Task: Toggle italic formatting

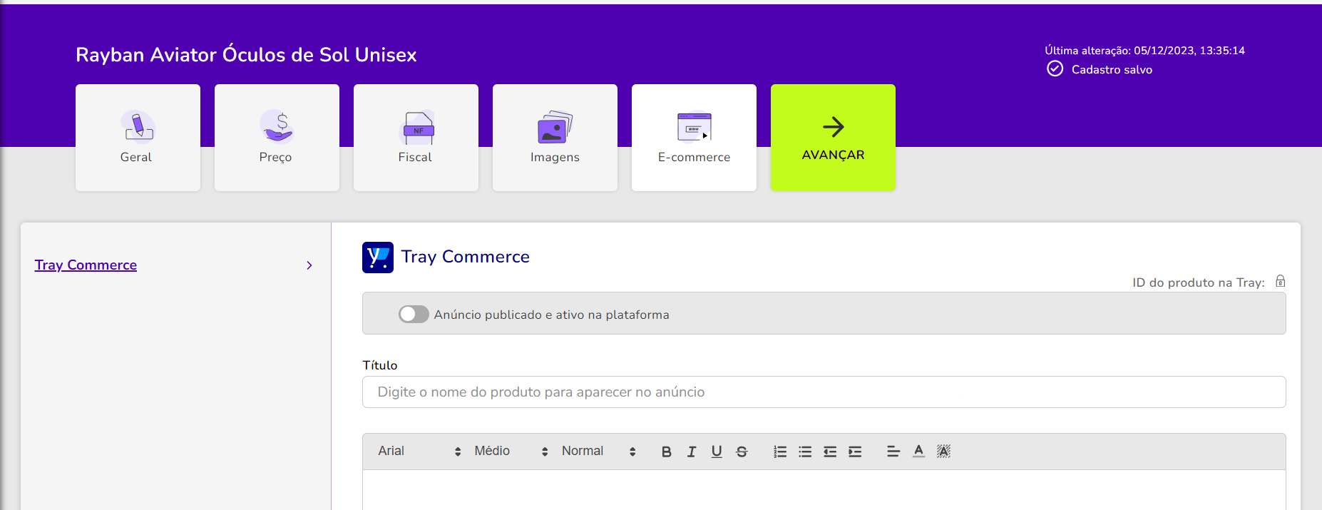Action: point(692,452)
